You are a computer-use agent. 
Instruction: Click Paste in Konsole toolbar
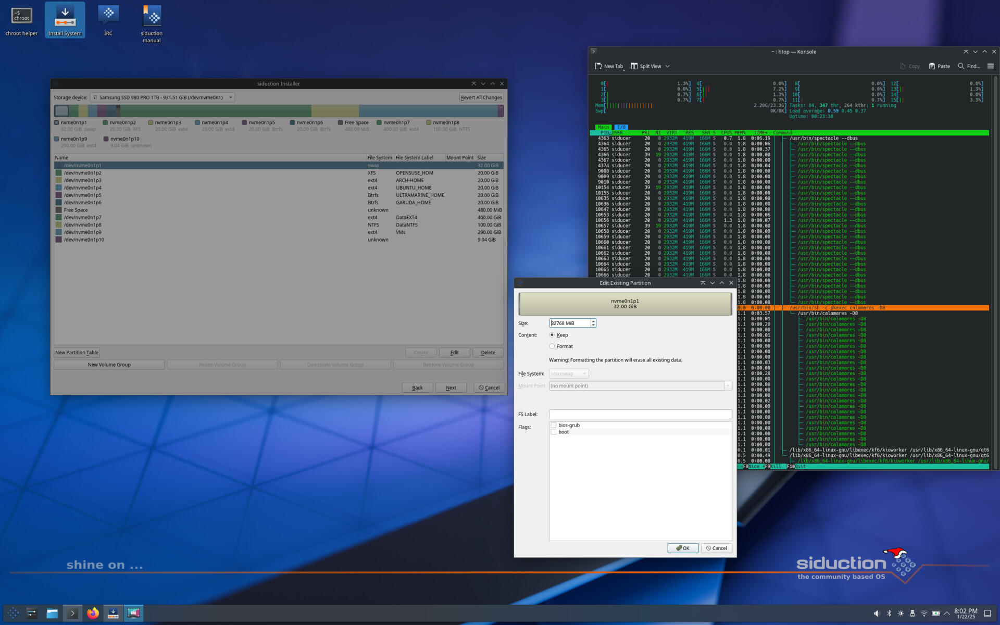click(x=939, y=66)
